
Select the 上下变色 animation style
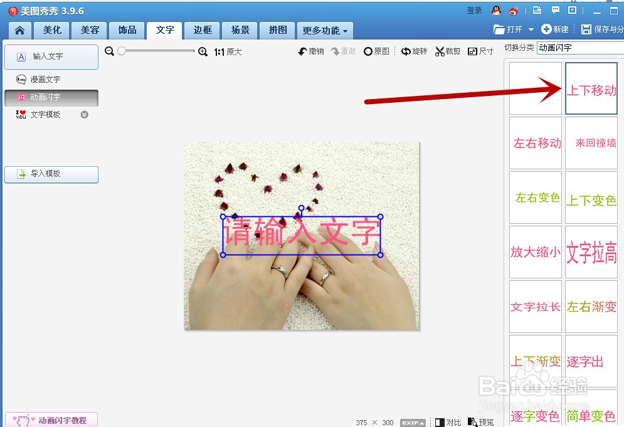pos(591,198)
